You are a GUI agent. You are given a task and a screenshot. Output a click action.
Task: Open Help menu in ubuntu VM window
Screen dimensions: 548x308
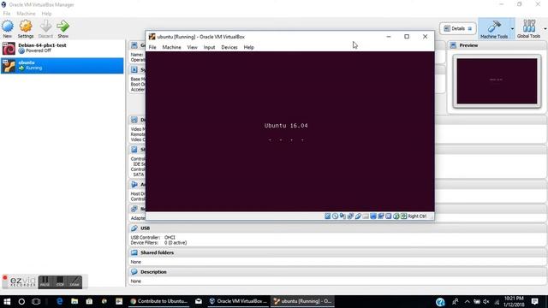tap(249, 47)
